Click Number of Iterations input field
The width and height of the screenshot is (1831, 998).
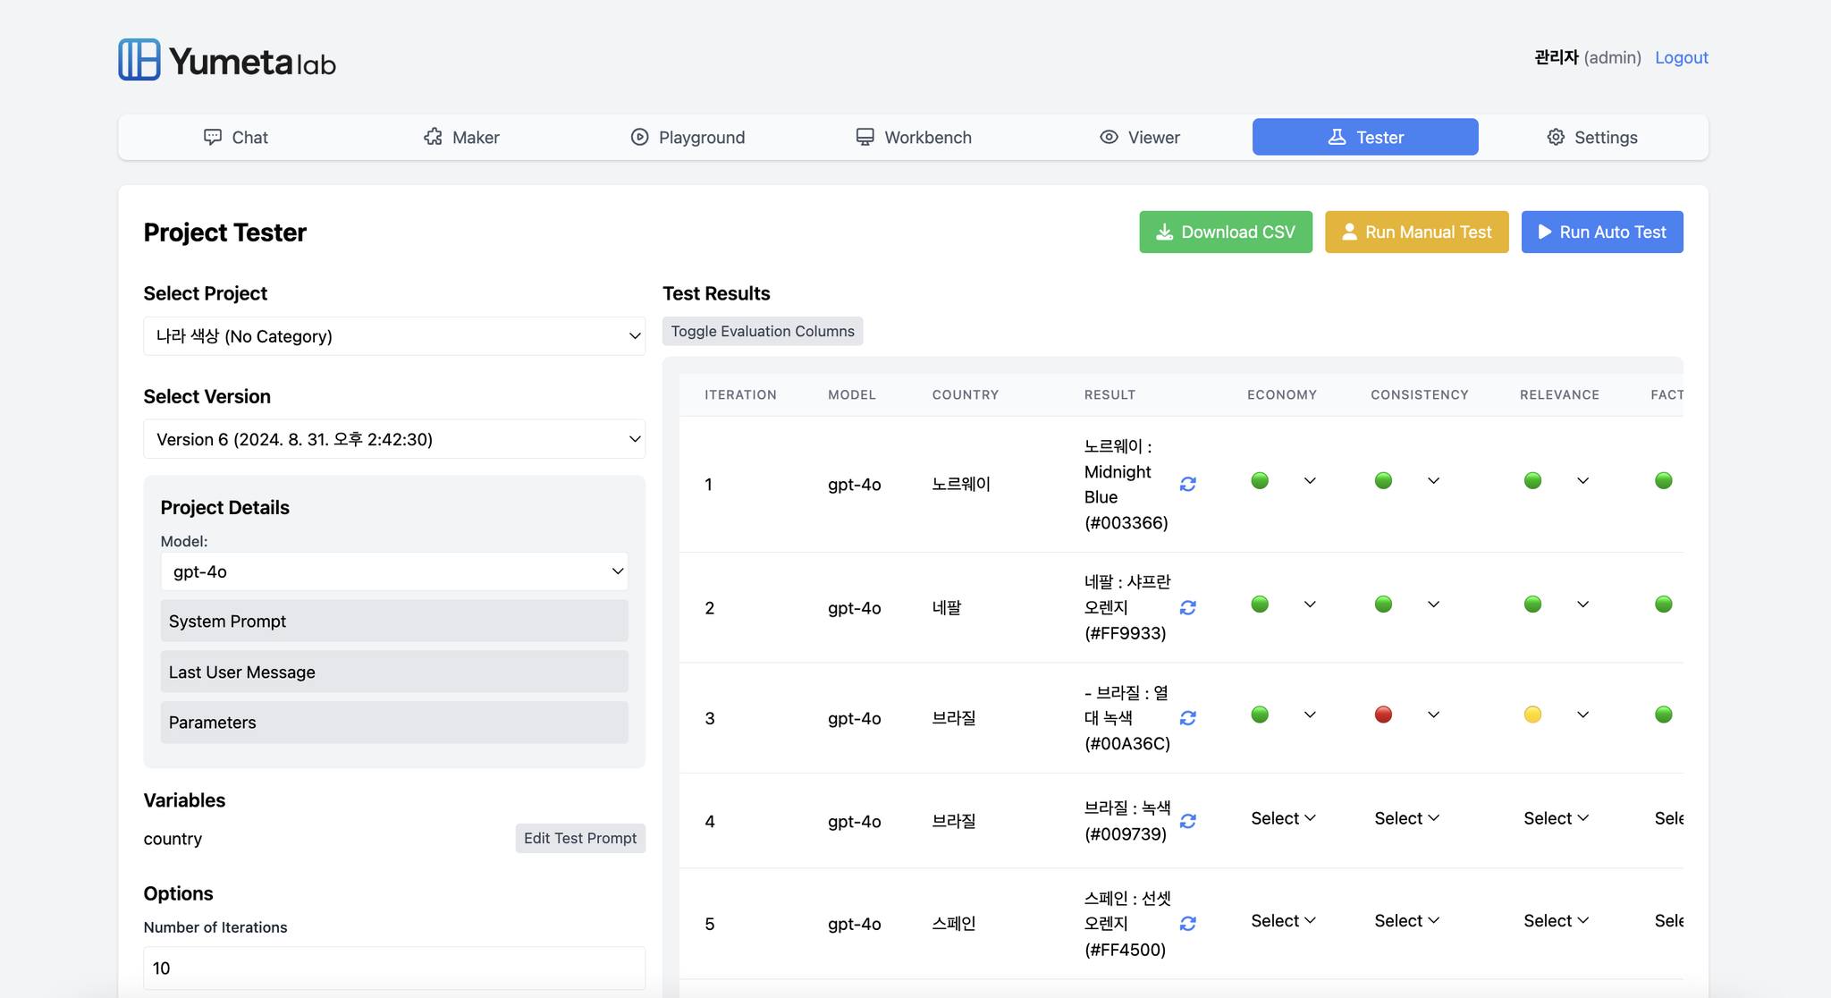pyautogui.click(x=394, y=968)
